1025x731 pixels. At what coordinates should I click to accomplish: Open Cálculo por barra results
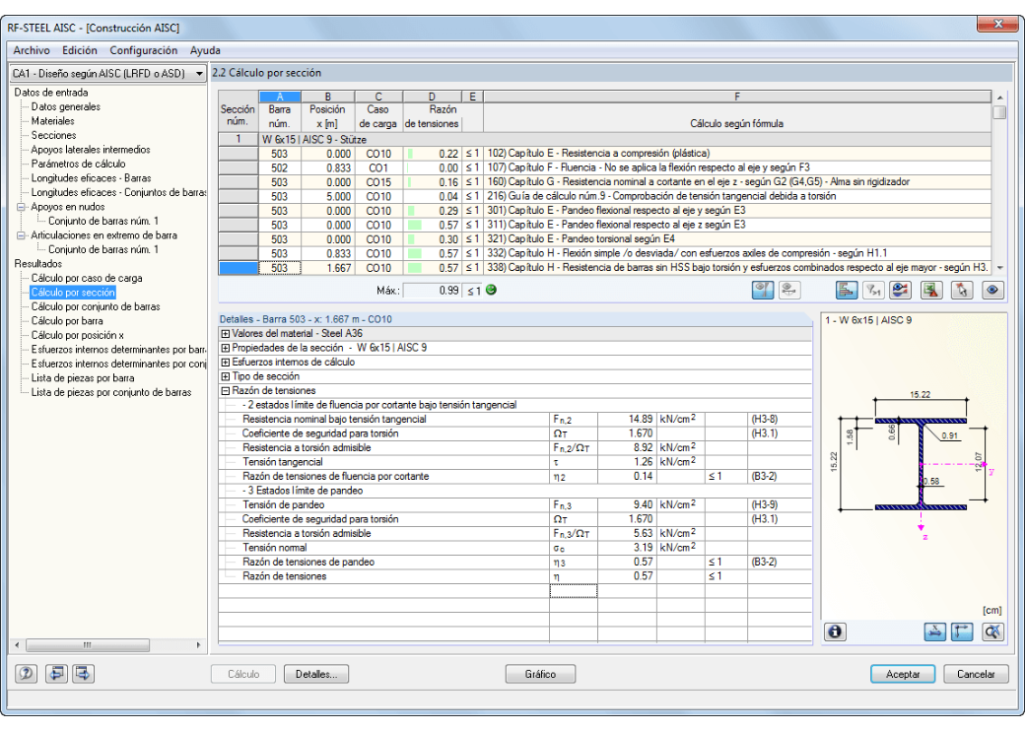[67, 321]
